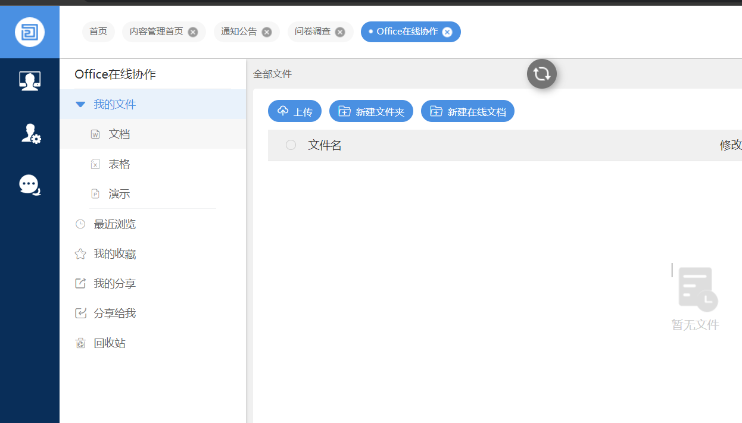Image resolution: width=742 pixels, height=423 pixels.
Task: Click the cloud upload icon in 上传 button
Action: point(283,111)
